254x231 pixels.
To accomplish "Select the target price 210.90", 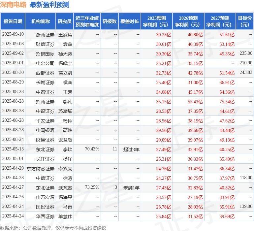I will 246,63.
